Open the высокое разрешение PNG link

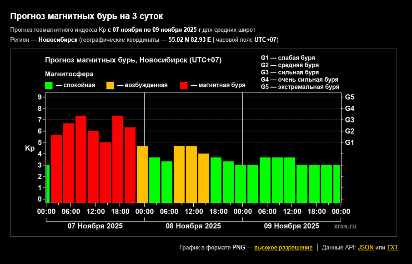[283, 248]
